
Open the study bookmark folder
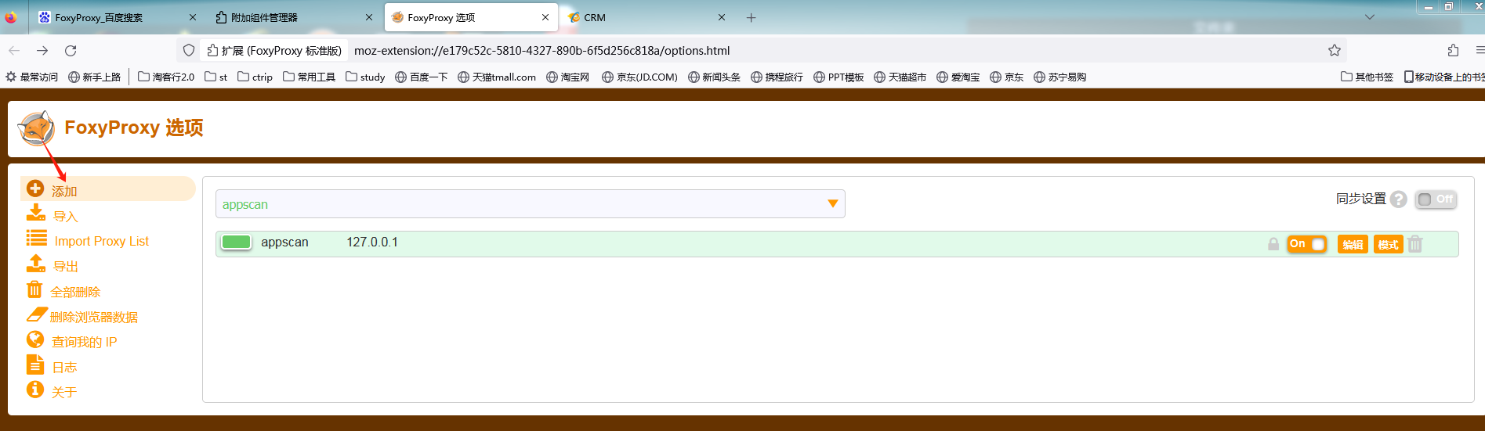[x=365, y=77]
